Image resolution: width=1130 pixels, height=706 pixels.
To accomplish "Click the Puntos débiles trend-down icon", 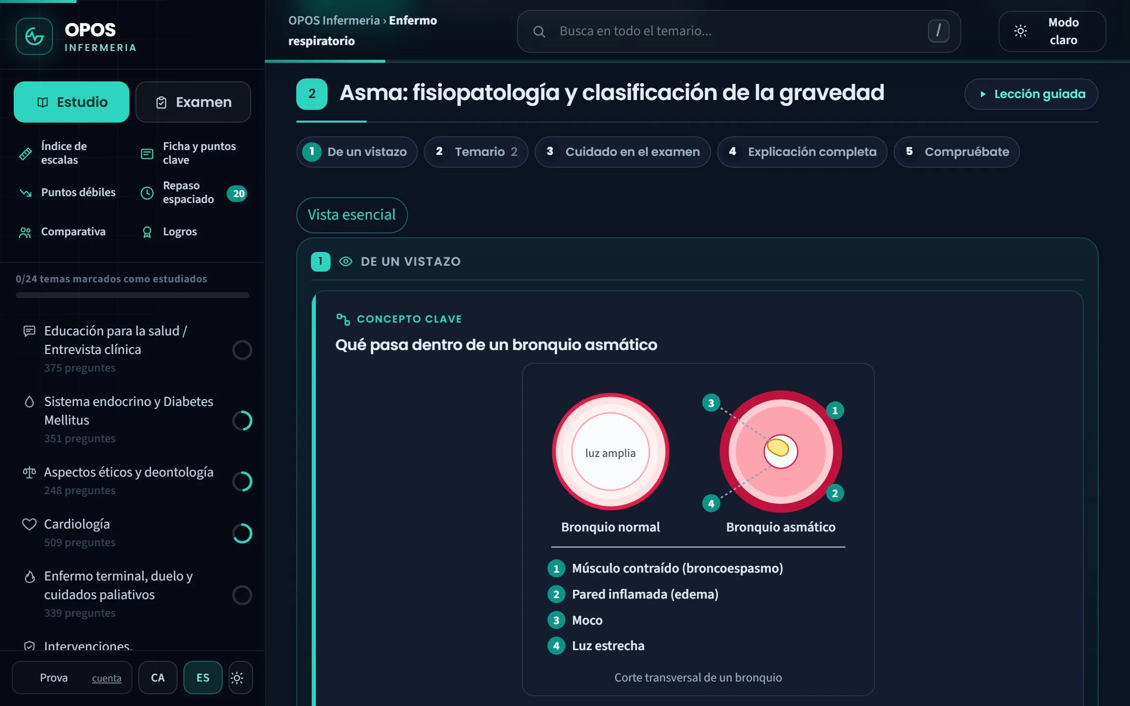I will tap(26, 193).
